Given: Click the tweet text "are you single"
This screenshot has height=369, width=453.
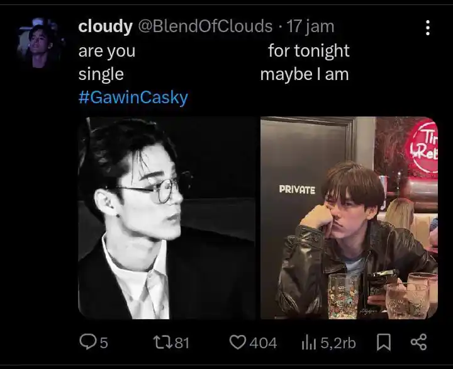Looking at the screenshot, I should click(x=106, y=62).
